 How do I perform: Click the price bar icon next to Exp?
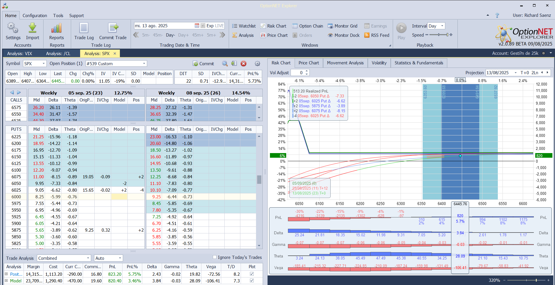click(203, 26)
